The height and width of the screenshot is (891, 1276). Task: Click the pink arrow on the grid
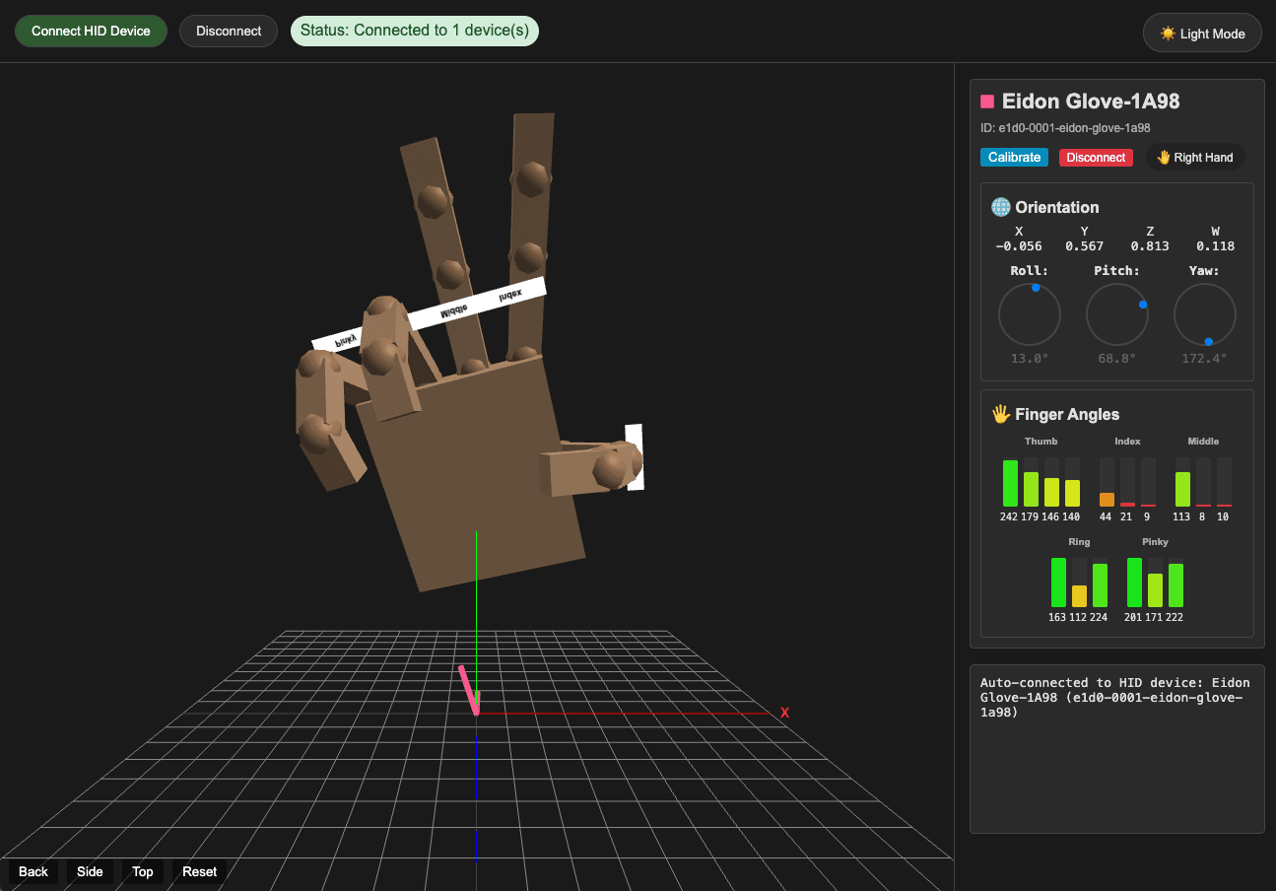[470, 689]
